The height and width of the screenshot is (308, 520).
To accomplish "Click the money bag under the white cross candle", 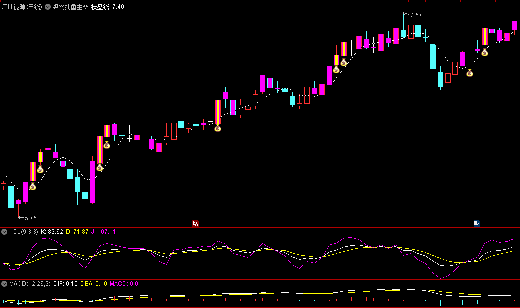I will coord(469,73).
